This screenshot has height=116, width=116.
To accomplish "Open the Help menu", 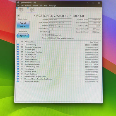I will pyautogui.click(x=46, y=6).
